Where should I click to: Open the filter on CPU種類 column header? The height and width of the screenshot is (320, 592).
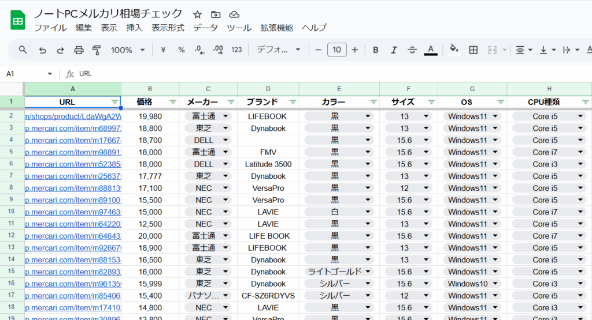[x=585, y=102]
